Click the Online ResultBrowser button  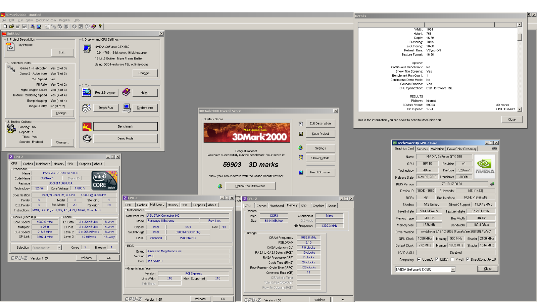pyautogui.click(x=250, y=186)
